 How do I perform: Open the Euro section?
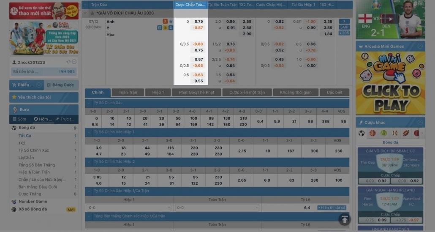(x=44, y=109)
